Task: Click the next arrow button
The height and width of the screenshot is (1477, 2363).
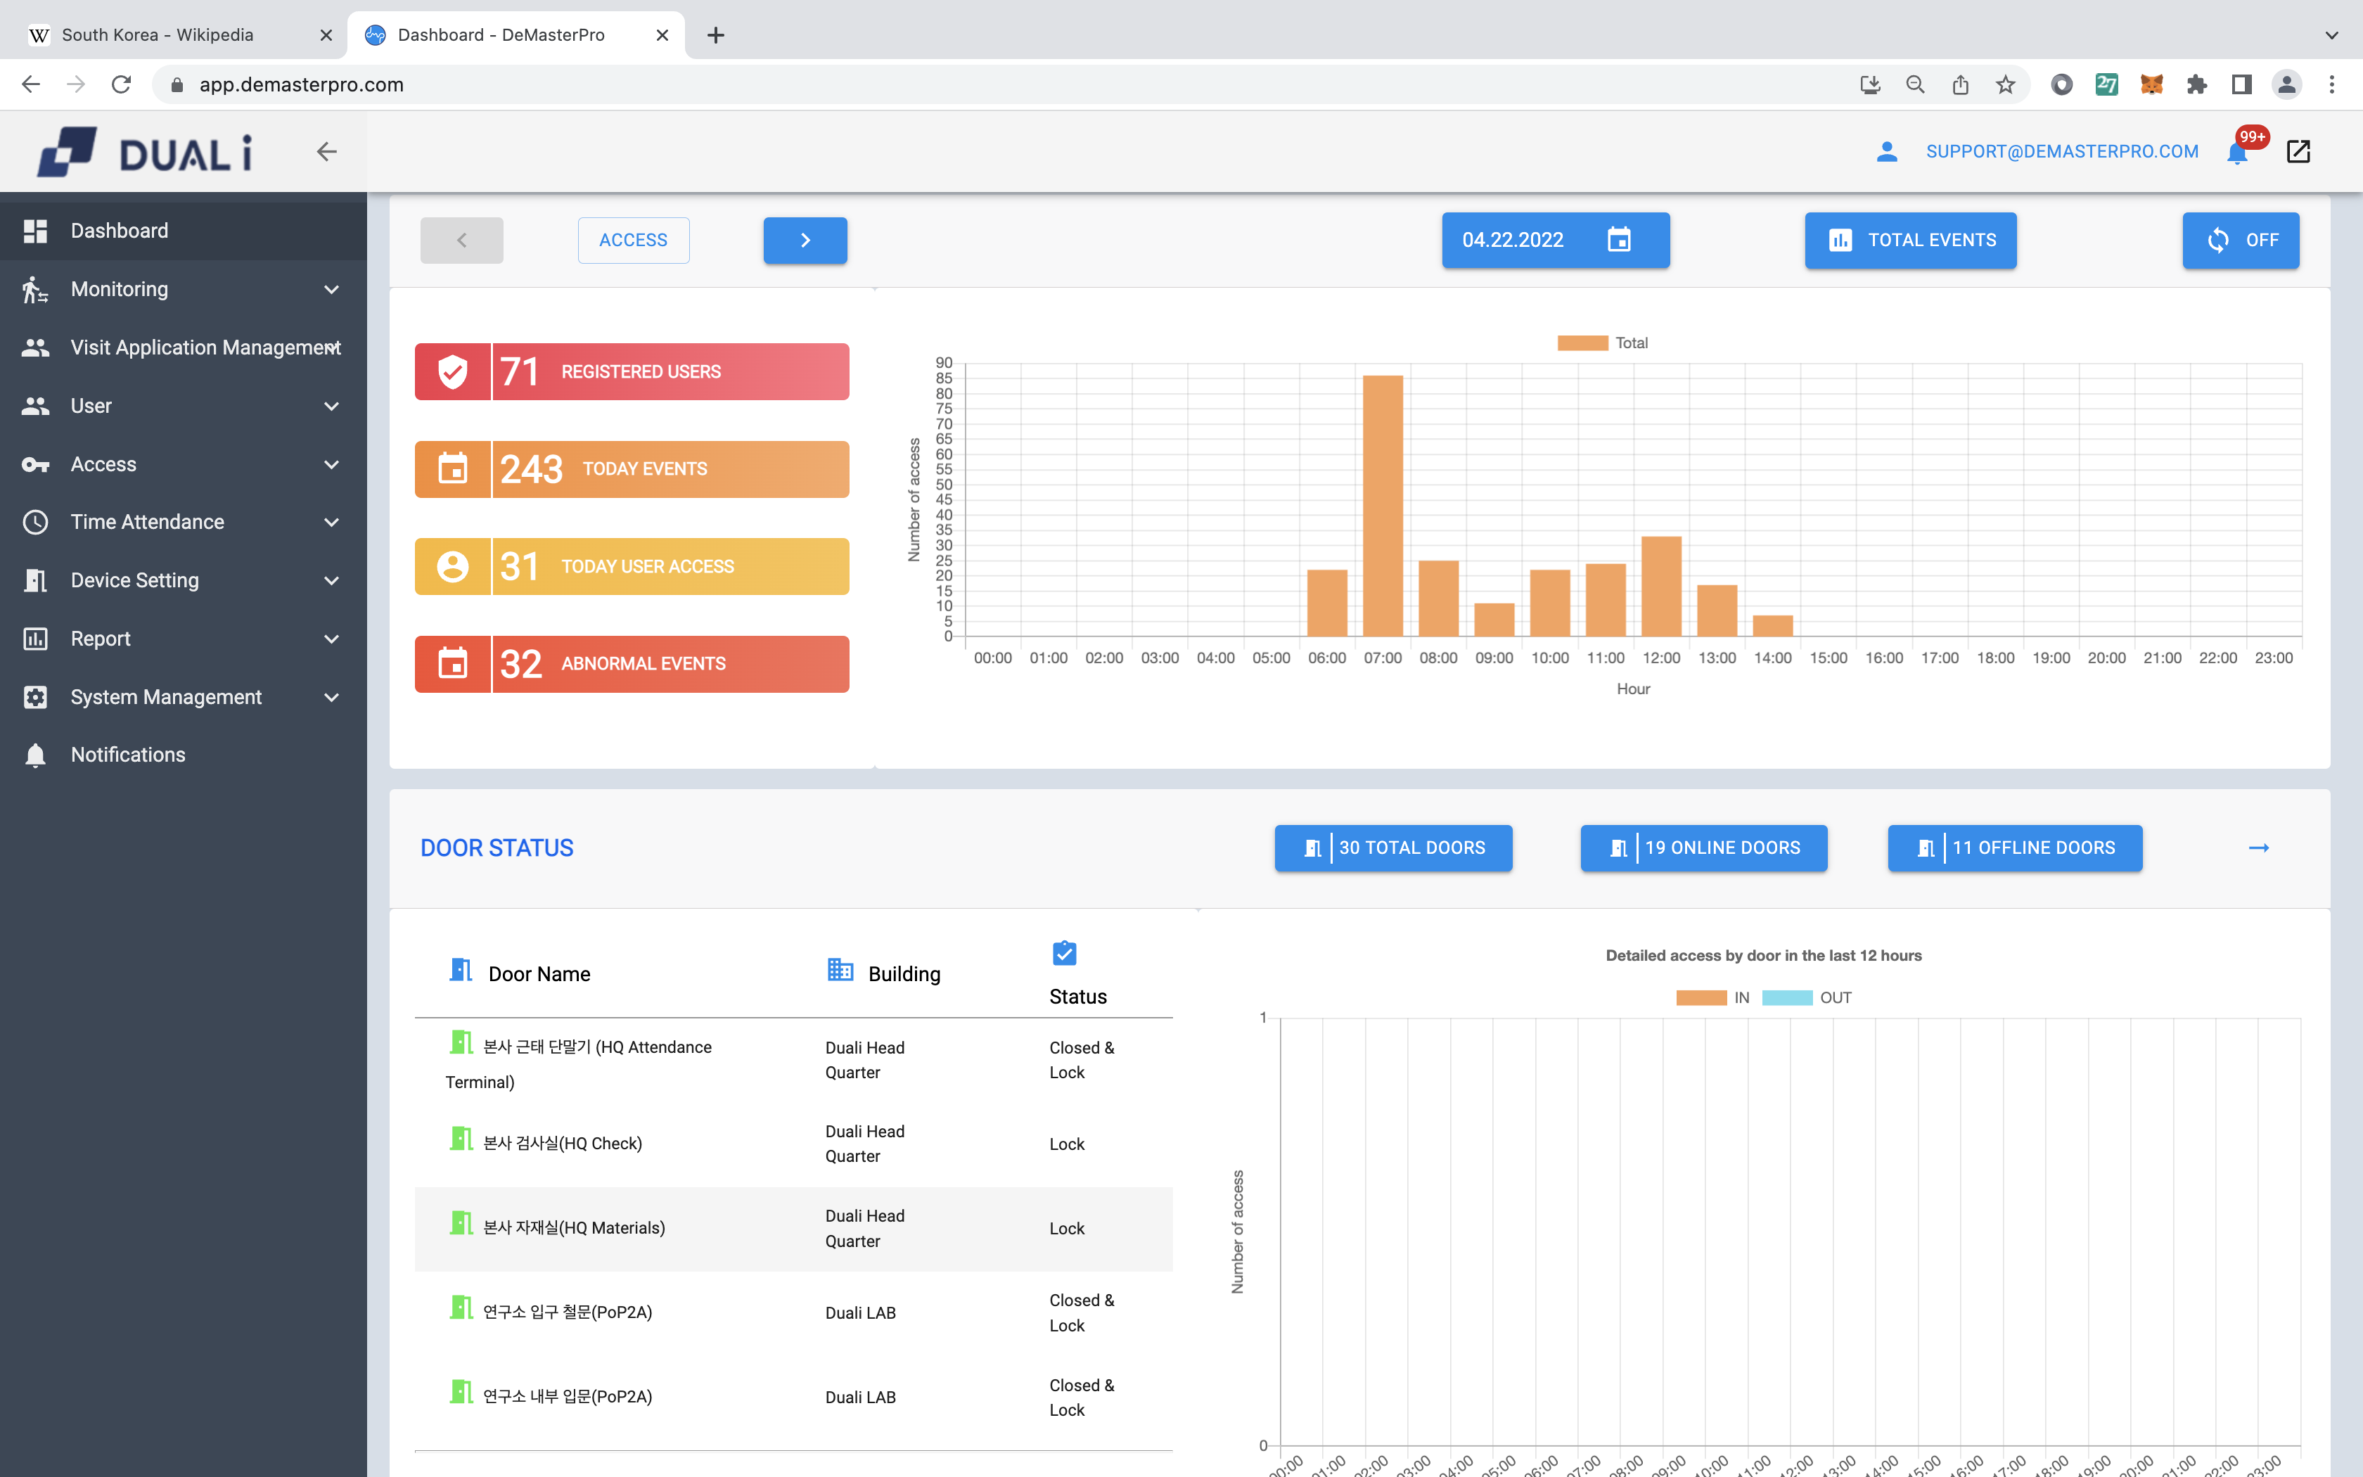Action: pos(805,241)
